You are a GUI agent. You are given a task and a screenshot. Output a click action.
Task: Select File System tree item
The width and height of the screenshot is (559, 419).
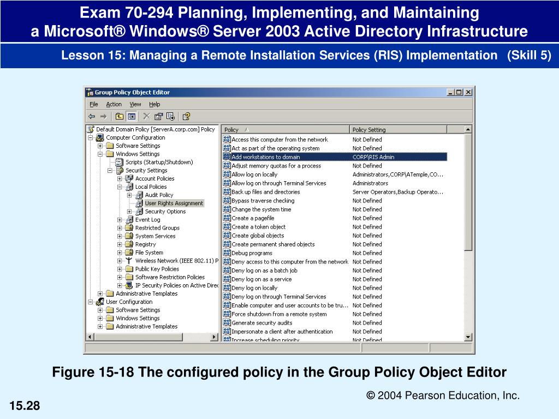click(149, 253)
